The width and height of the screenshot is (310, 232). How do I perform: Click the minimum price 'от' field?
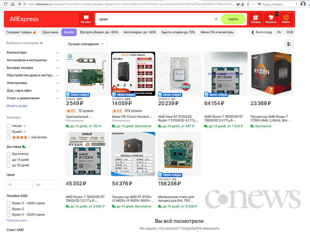tap(19, 184)
